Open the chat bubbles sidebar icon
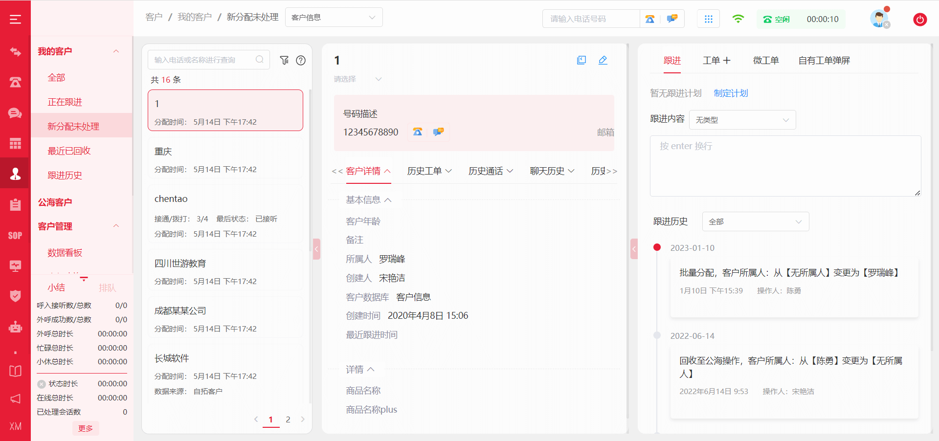 pyautogui.click(x=15, y=113)
